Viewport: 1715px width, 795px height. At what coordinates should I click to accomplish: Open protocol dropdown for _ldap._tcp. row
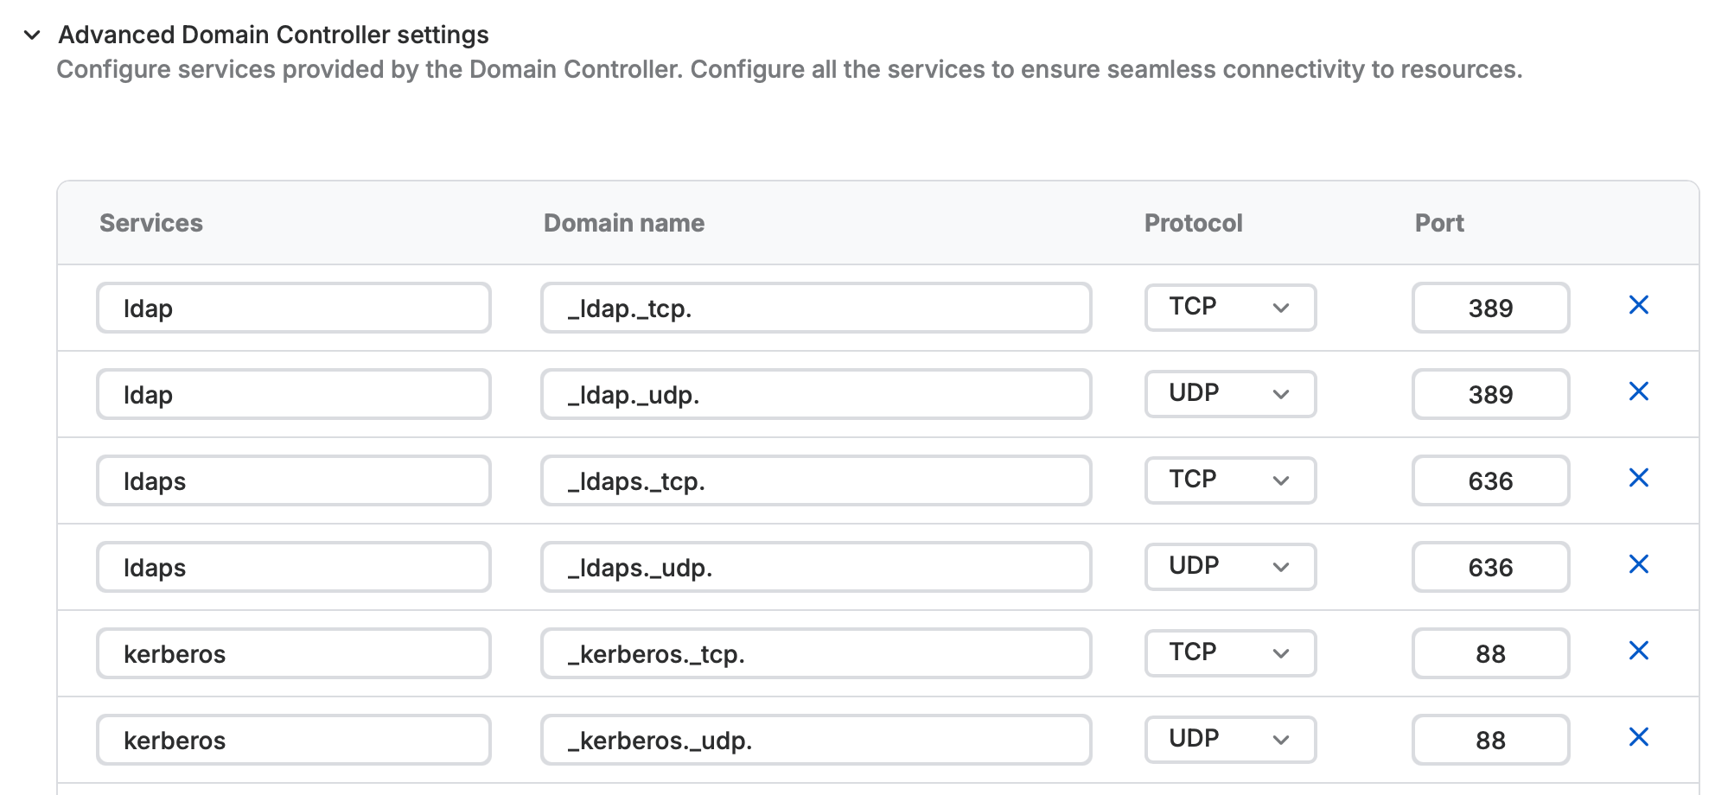(1230, 308)
